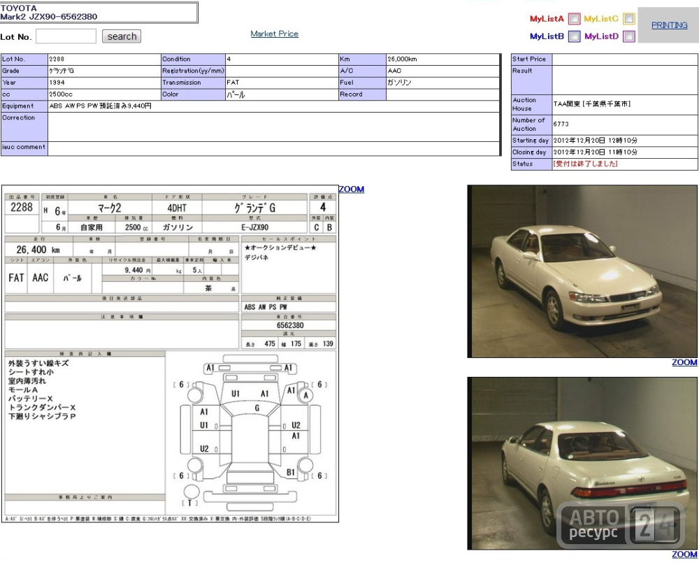Select lot number value 2288 in table
The width and height of the screenshot is (699, 563).
coord(57,59)
